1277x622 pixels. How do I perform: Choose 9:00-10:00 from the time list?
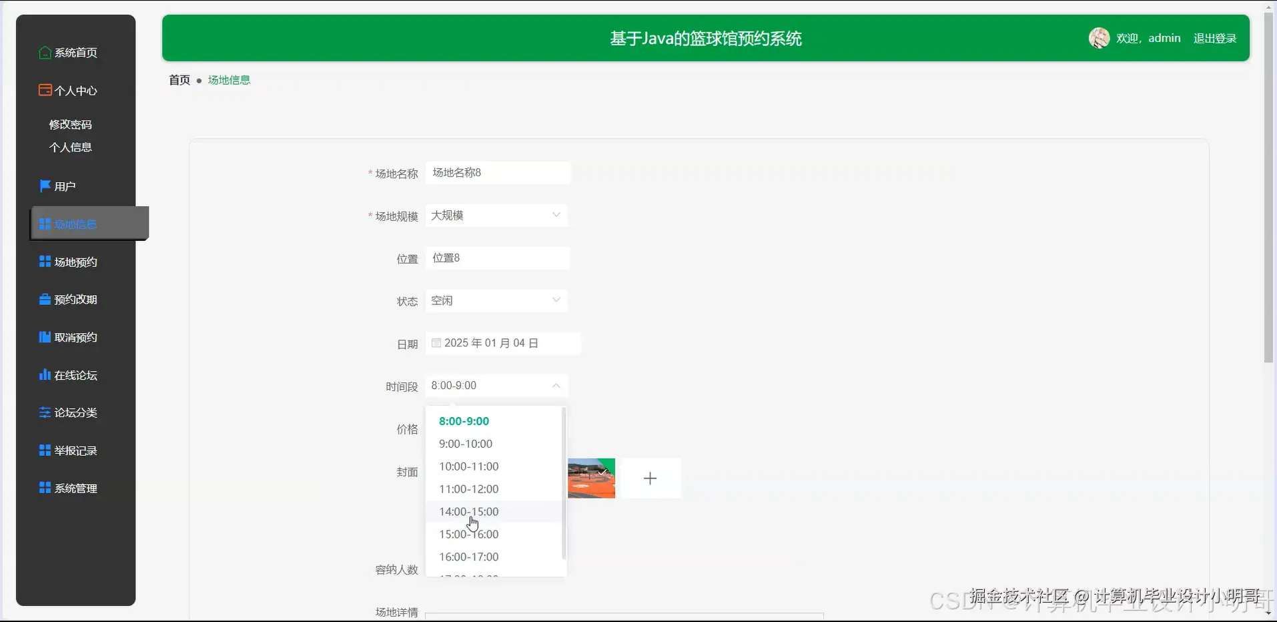(x=465, y=443)
